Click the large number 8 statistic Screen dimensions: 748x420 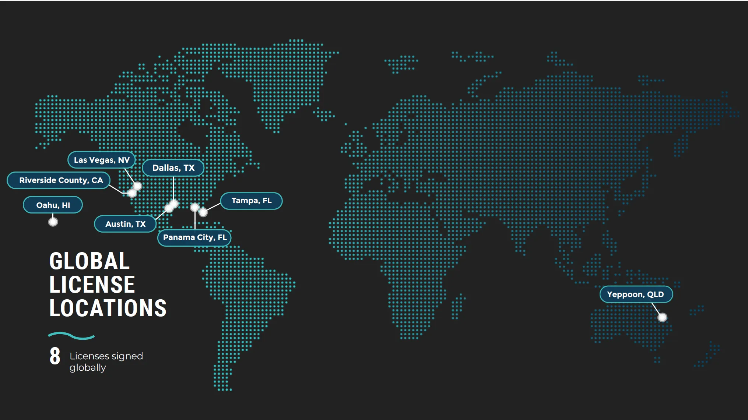tap(55, 356)
